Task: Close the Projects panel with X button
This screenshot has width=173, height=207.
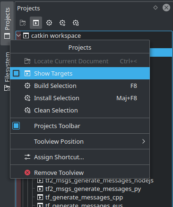Action: coord(166,8)
